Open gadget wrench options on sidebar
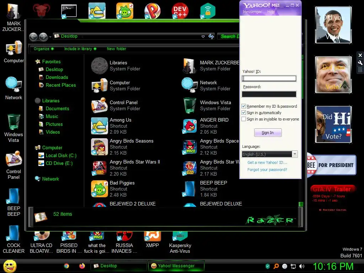The width and height of the screenshot is (364, 273). click(360, 63)
